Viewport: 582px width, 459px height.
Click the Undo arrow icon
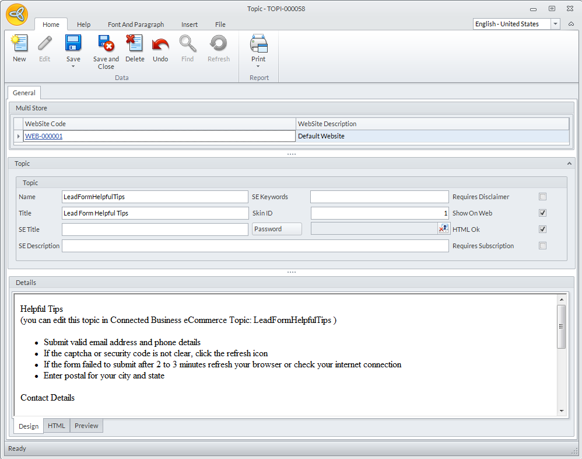(x=160, y=44)
